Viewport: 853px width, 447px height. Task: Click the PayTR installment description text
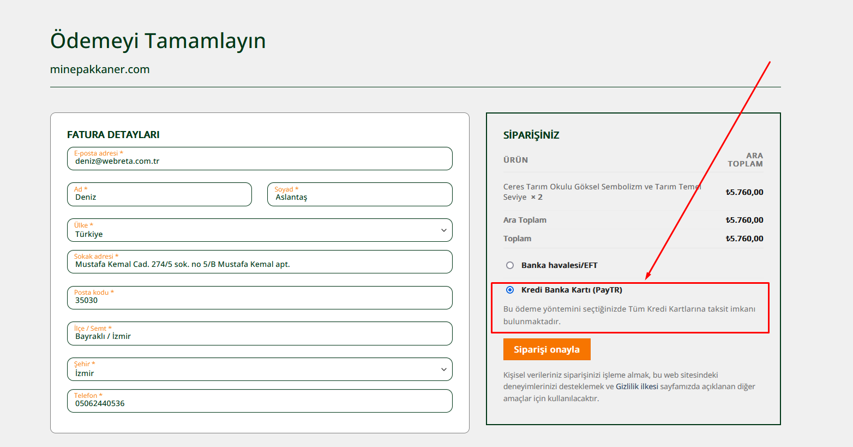tap(629, 315)
